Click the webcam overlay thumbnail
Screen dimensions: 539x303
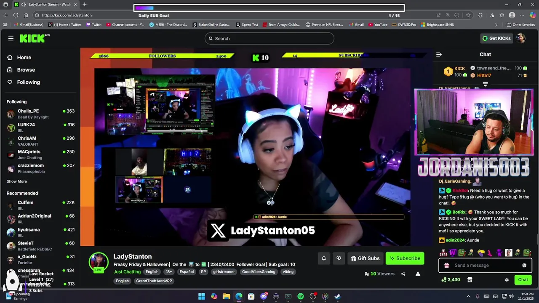pyautogui.click(x=474, y=122)
